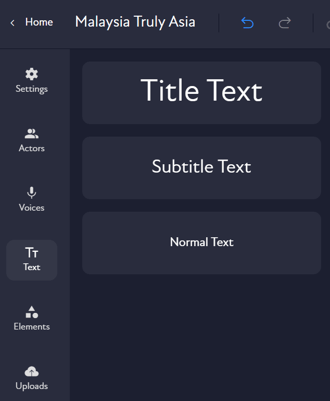Image resolution: width=330 pixels, height=401 pixels.
Task: Add a Title Text block
Action: [201, 92]
